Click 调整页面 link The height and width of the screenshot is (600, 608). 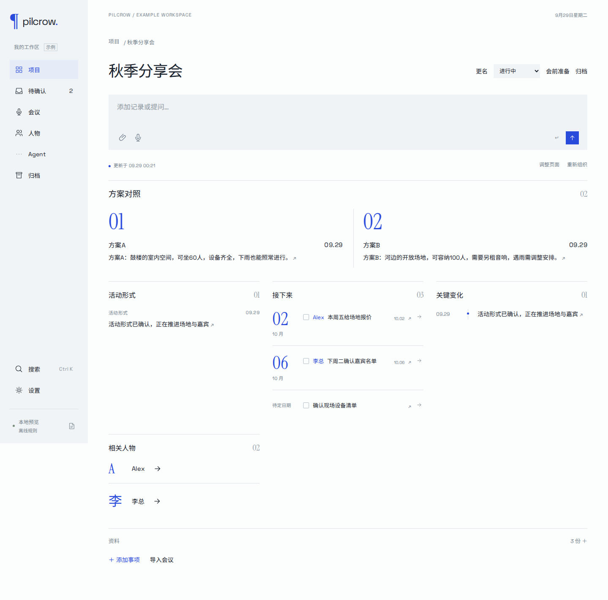[x=549, y=165]
